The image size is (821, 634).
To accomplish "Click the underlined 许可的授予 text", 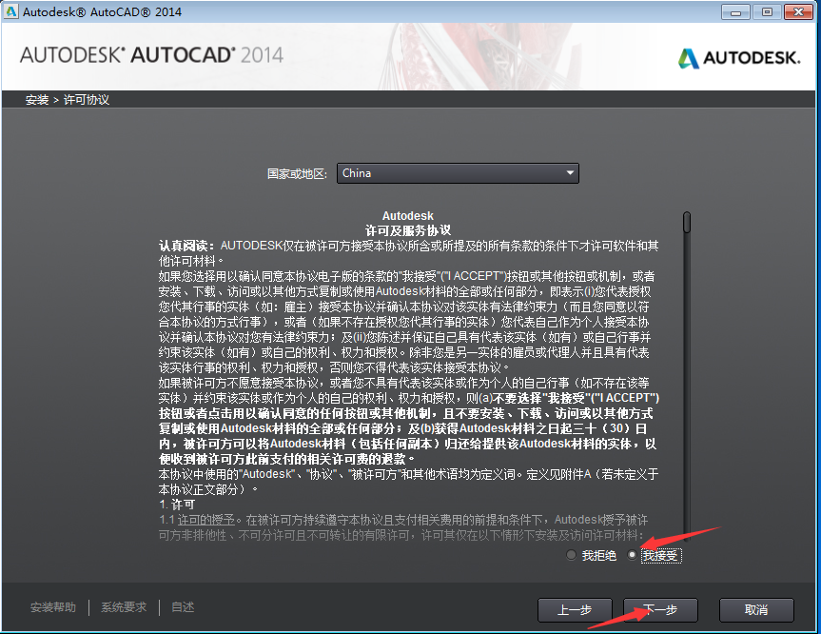I will pos(206,520).
